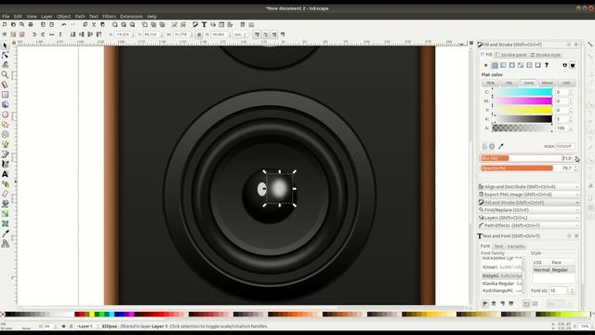
Task: Select the Bezier pen tool
Action: coord(5,154)
